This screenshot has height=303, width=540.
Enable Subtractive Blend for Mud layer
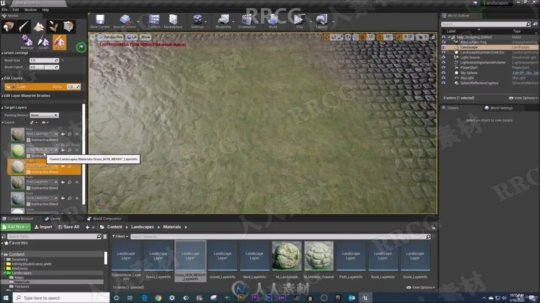click(x=29, y=140)
